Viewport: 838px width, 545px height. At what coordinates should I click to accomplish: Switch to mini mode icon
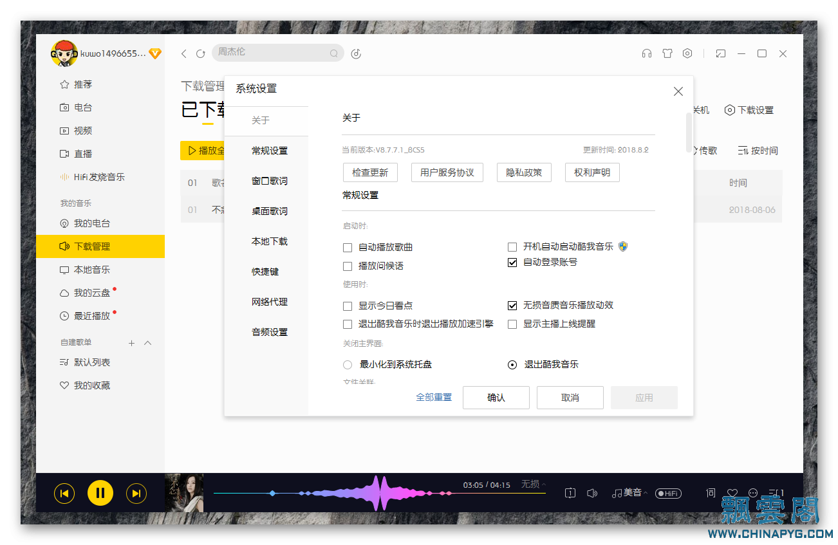(721, 53)
